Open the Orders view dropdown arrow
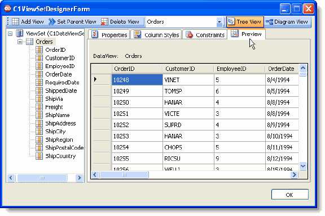This screenshot has width=325, height=216. point(219,22)
